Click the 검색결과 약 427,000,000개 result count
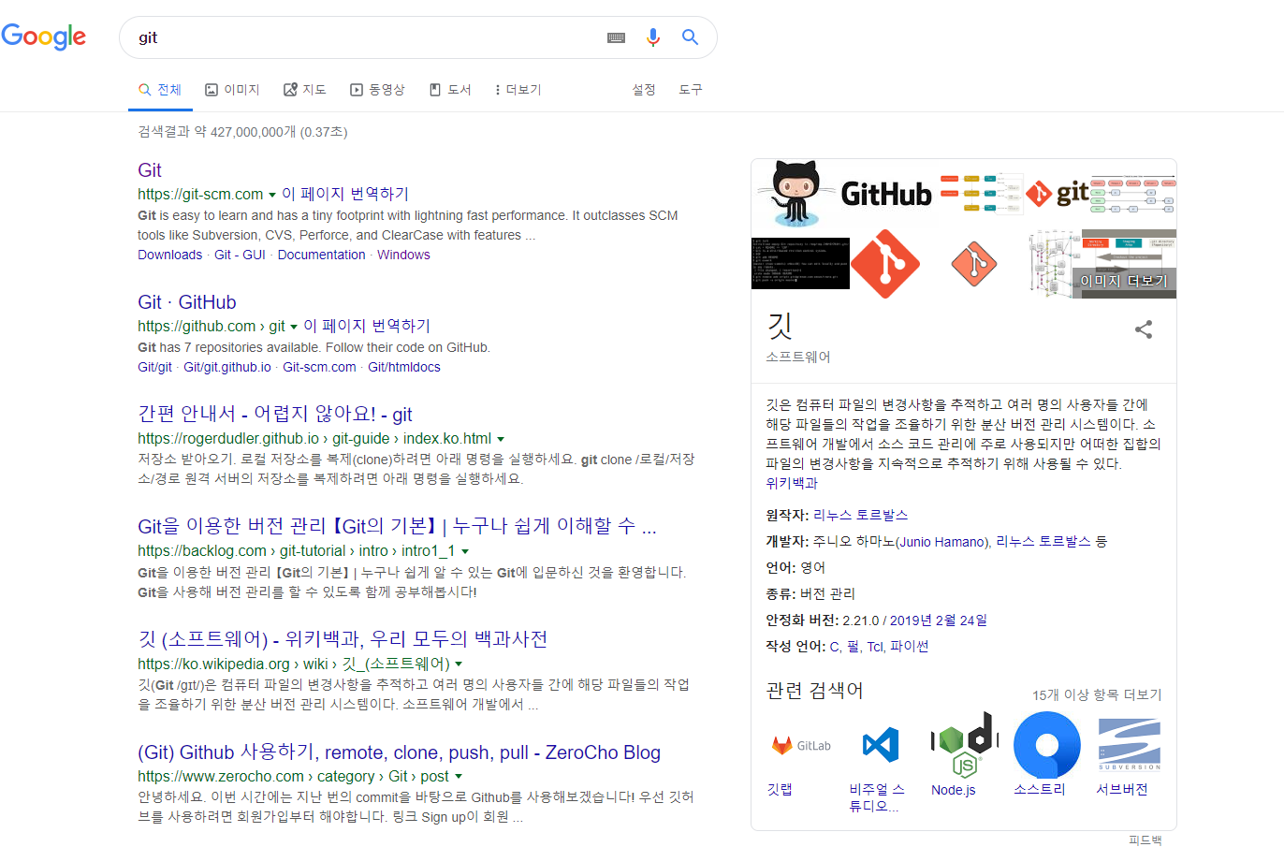 pos(242,132)
